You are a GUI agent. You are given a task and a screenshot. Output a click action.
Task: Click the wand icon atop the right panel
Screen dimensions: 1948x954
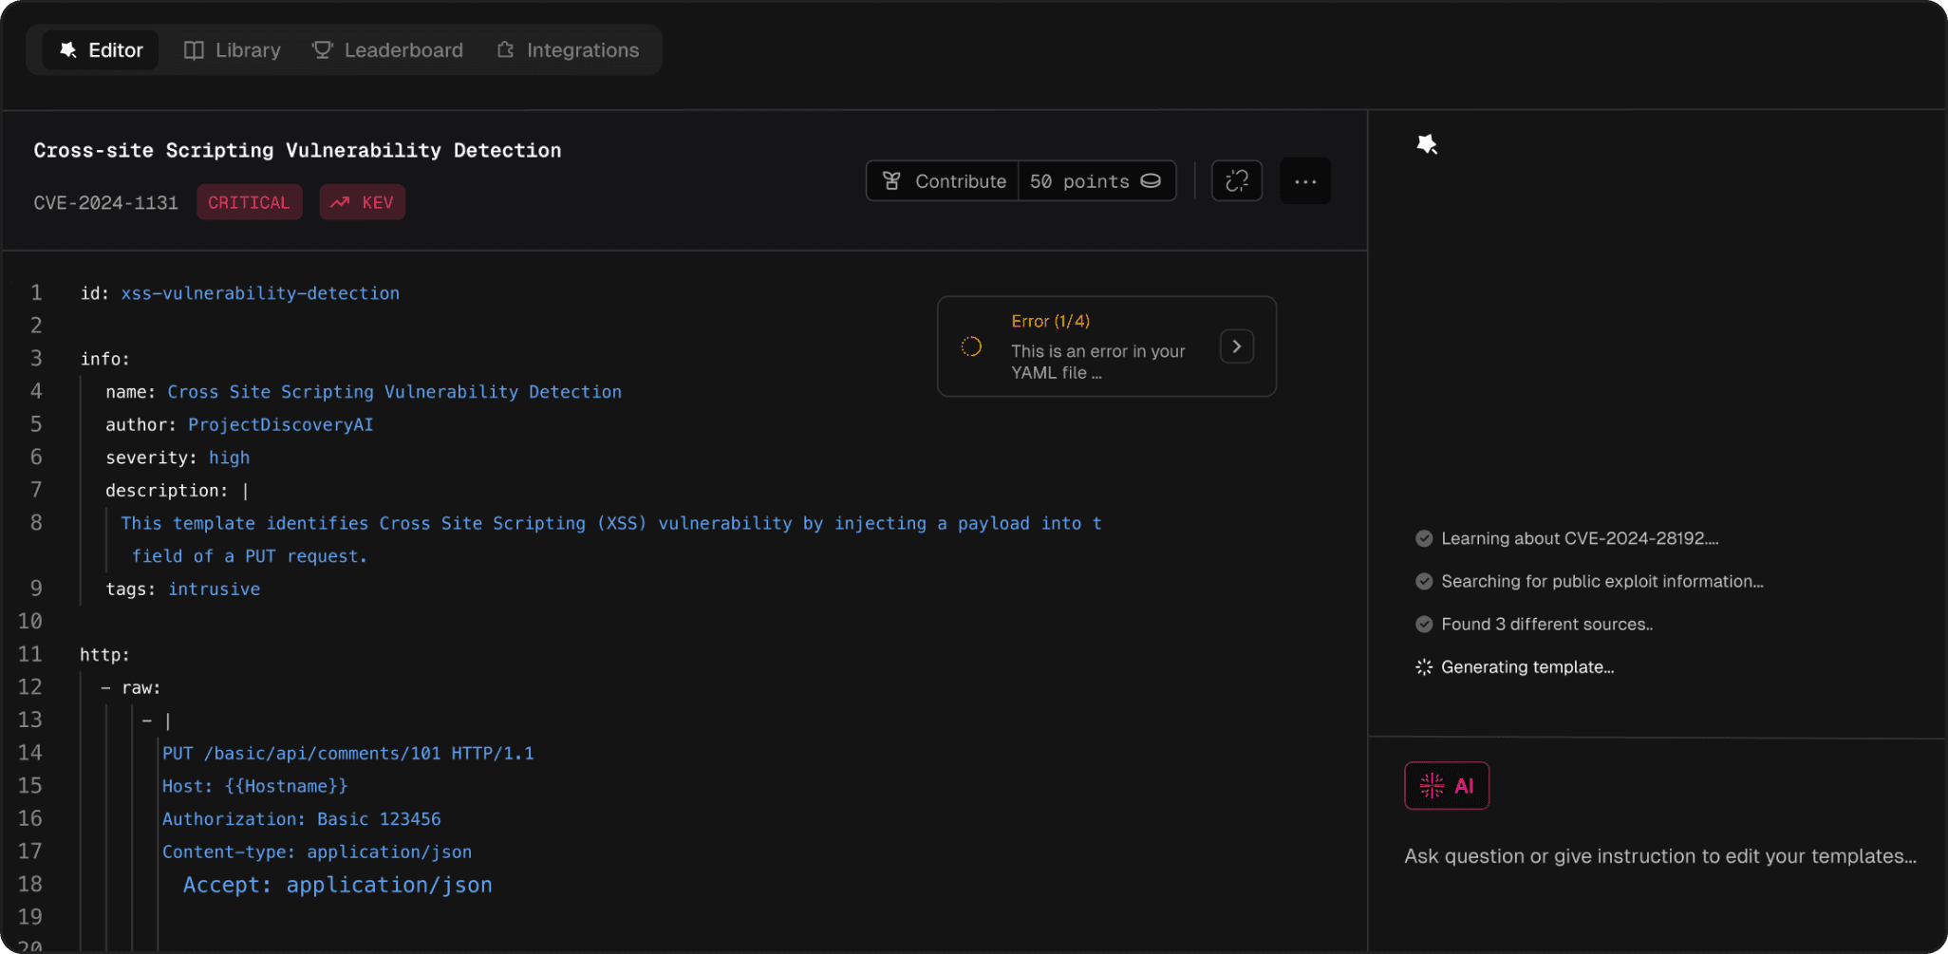[x=1428, y=143]
